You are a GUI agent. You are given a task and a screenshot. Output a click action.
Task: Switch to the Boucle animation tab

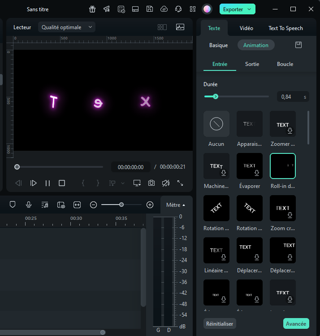[x=285, y=64]
